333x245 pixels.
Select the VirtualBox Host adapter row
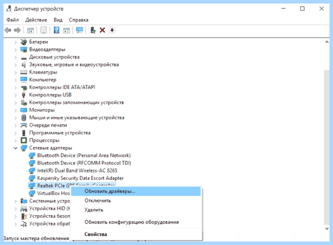pos(53,194)
